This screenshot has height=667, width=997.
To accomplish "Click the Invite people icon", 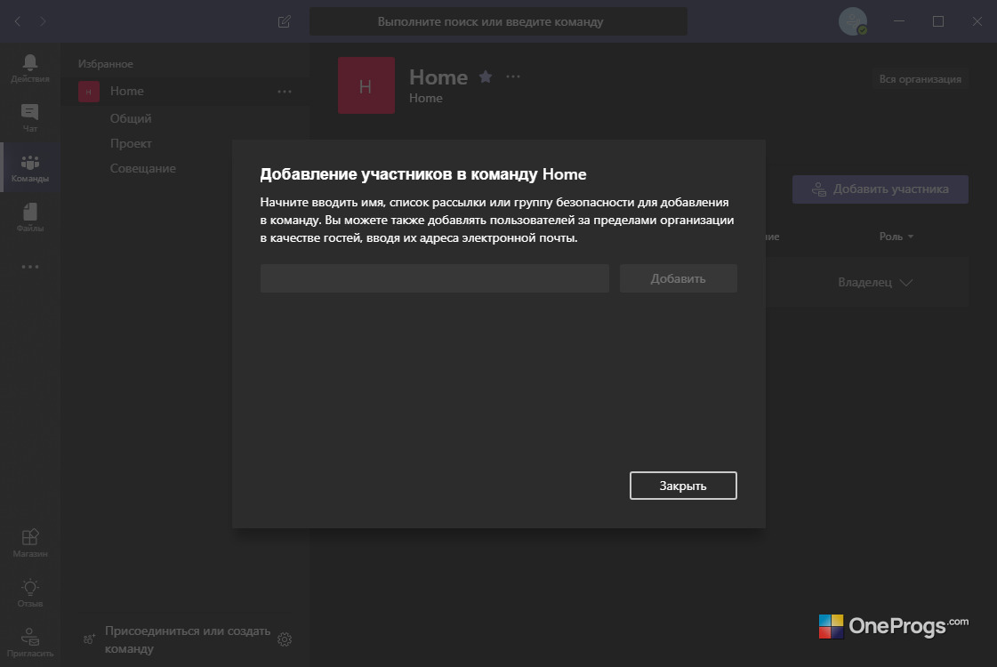I will point(30,642).
